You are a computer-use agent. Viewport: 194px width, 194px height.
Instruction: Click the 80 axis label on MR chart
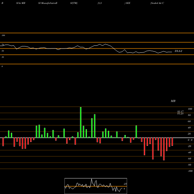189,115
